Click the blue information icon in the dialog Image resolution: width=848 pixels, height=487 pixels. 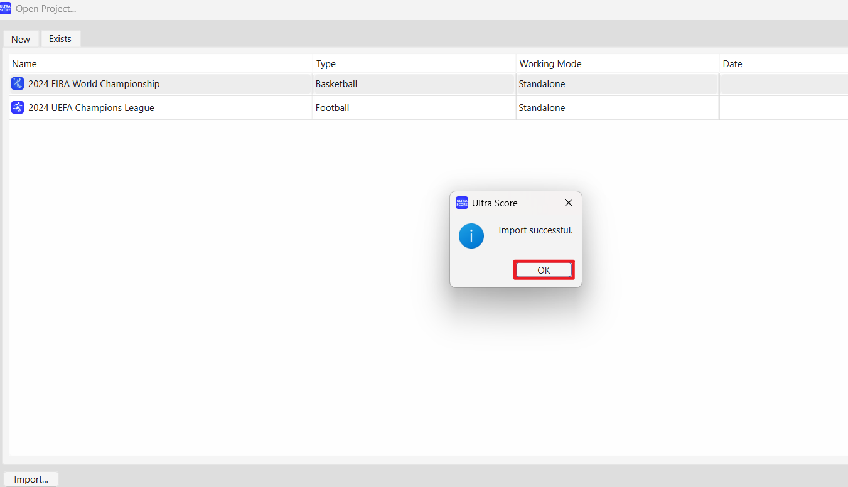pos(471,236)
